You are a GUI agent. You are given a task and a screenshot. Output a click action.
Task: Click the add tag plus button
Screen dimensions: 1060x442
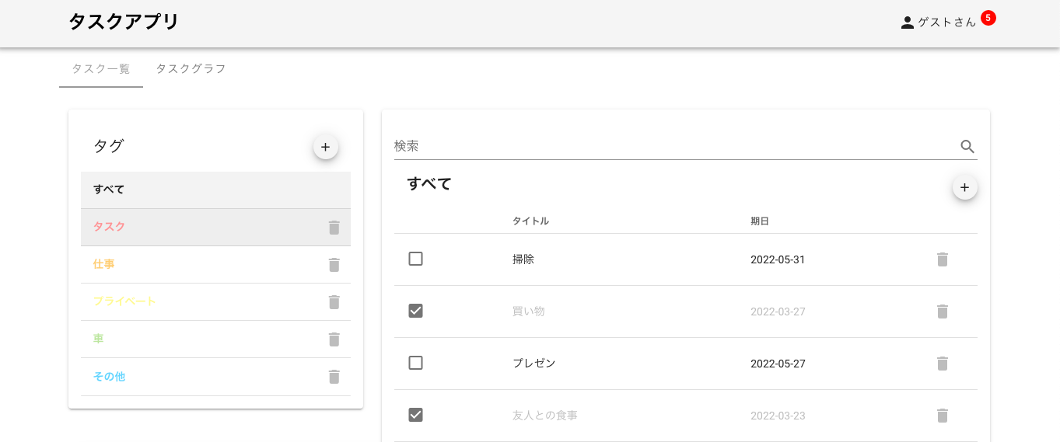point(326,147)
